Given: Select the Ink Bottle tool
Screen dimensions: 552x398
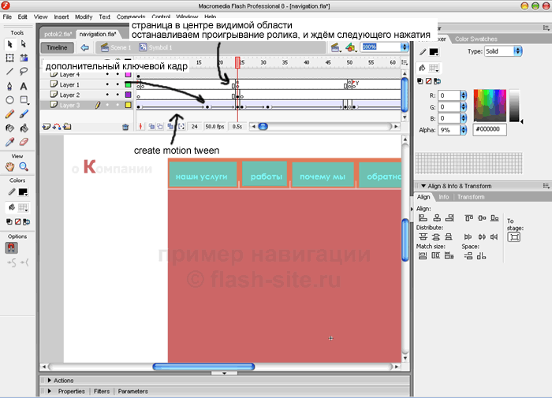Looking at the screenshot, I should [9, 128].
